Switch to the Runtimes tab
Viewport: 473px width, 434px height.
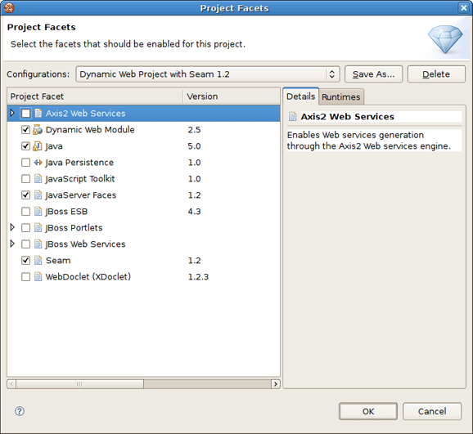tap(341, 96)
